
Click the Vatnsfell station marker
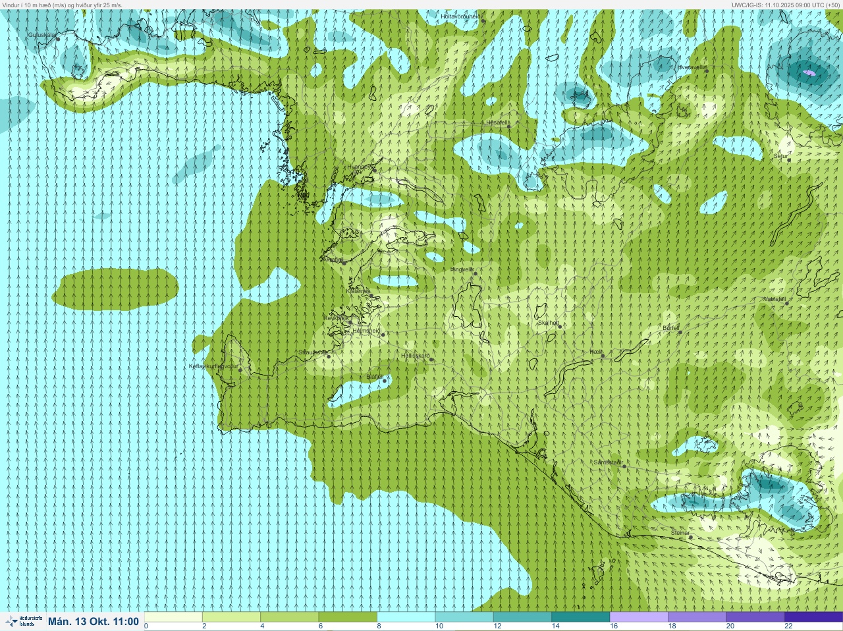[786, 303]
